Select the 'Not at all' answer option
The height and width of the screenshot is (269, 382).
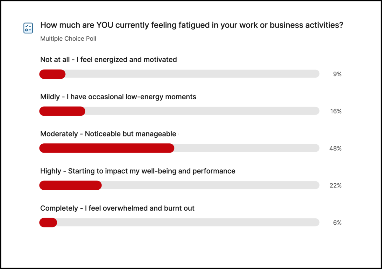(x=108, y=59)
